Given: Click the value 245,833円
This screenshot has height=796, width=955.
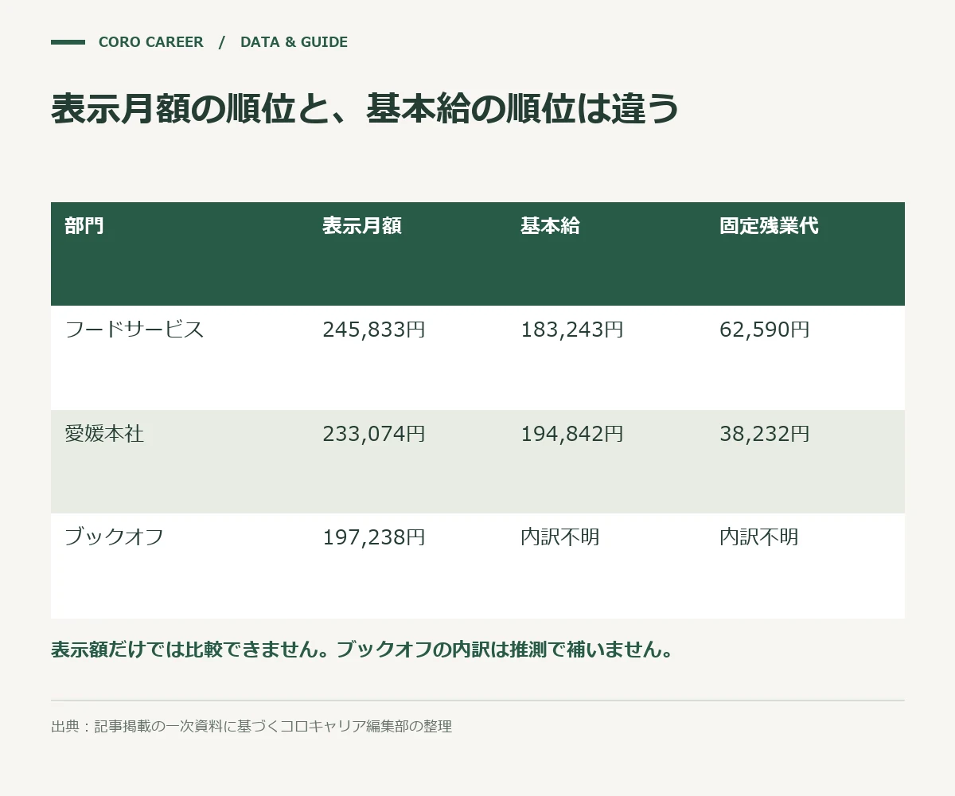Looking at the screenshot, I should pyautogui.click(x=374, y=330).
